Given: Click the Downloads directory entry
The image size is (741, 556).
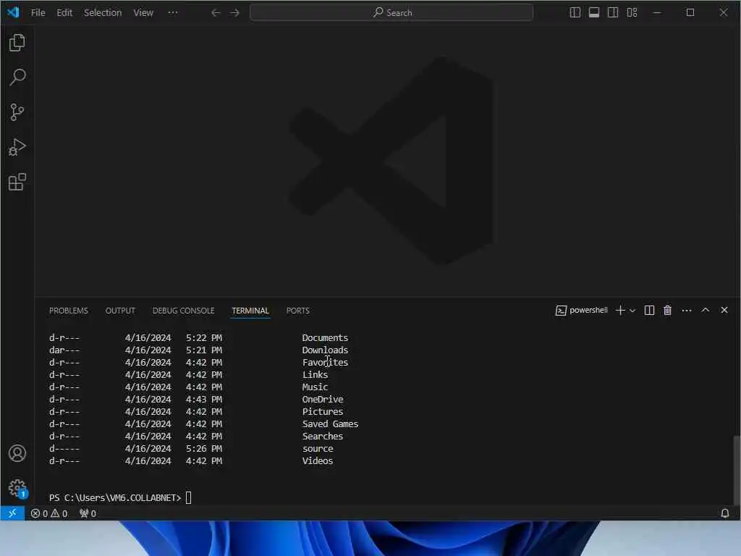Looking at the screenshot, I should tap(325, 350).
